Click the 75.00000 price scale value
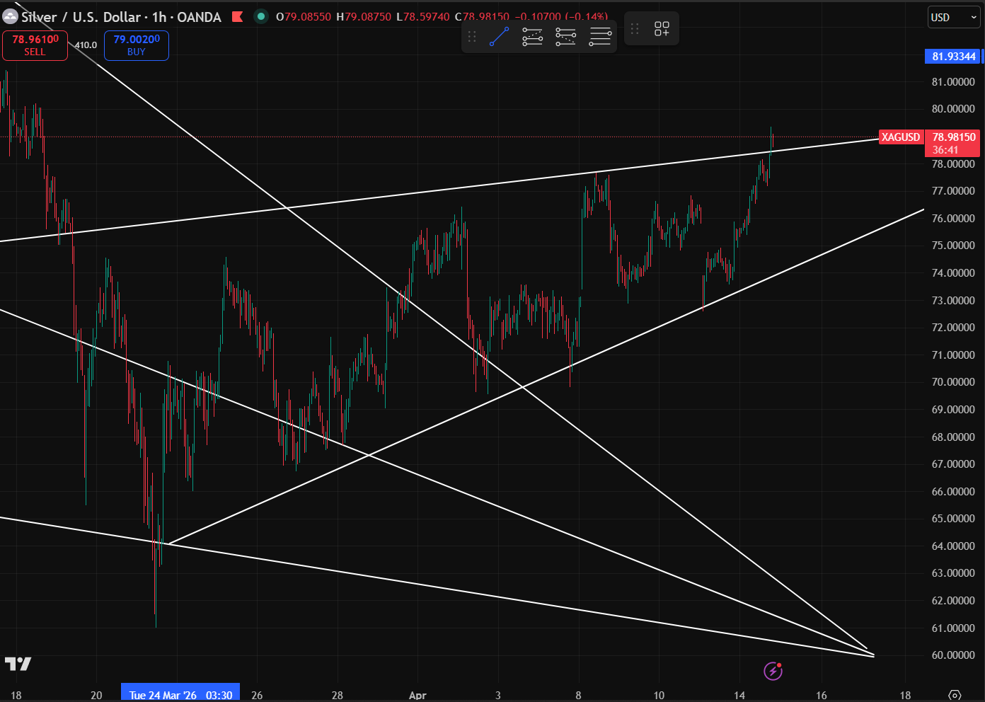 (x=953, y=246)
